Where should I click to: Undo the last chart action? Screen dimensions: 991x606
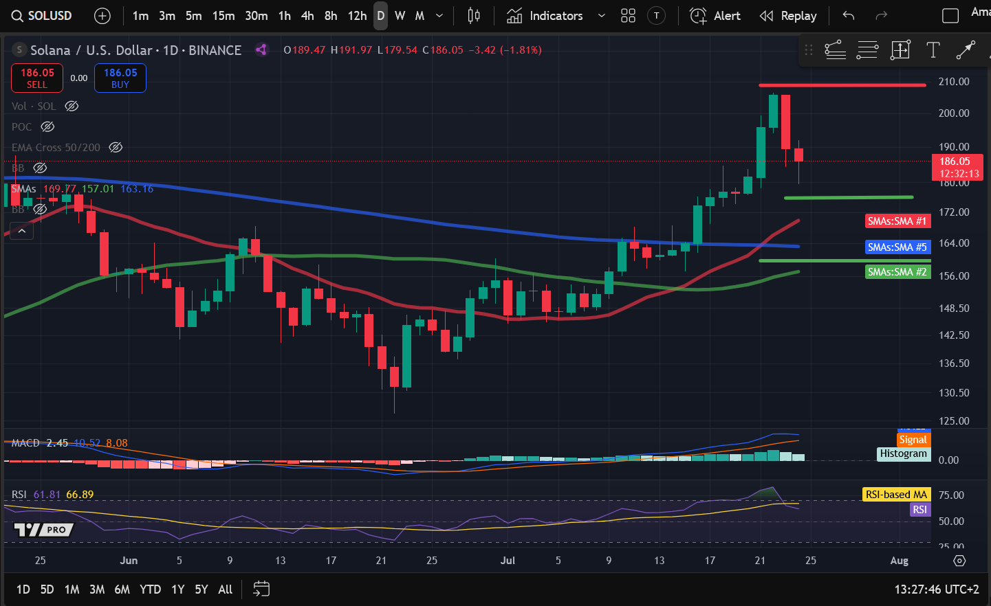pos(849,16)
